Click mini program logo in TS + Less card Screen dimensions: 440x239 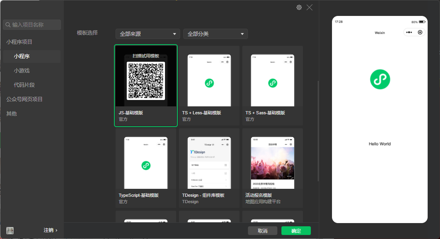(x=209, y=83)
